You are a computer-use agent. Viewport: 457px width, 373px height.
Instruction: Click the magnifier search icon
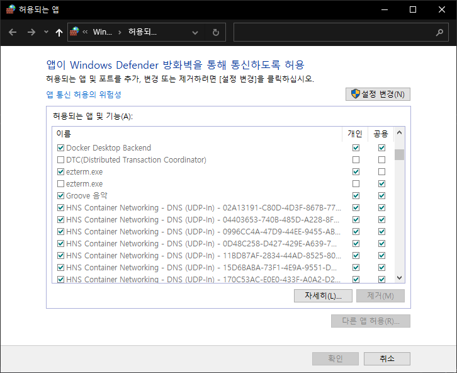[439, 32]
